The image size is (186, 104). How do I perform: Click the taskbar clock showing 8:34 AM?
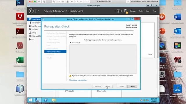point(154,100)
